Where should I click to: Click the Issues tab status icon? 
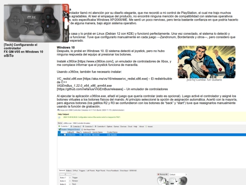146,127
